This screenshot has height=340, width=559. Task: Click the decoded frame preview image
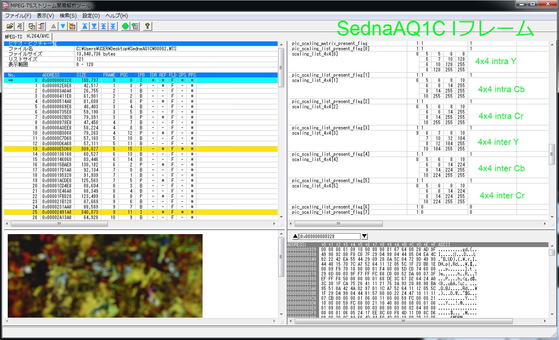105,275
